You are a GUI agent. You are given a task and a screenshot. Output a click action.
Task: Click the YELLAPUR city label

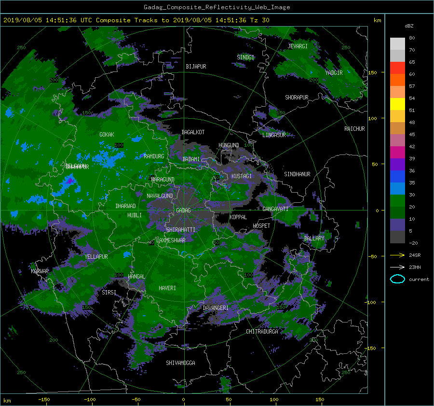coord(96,257)
